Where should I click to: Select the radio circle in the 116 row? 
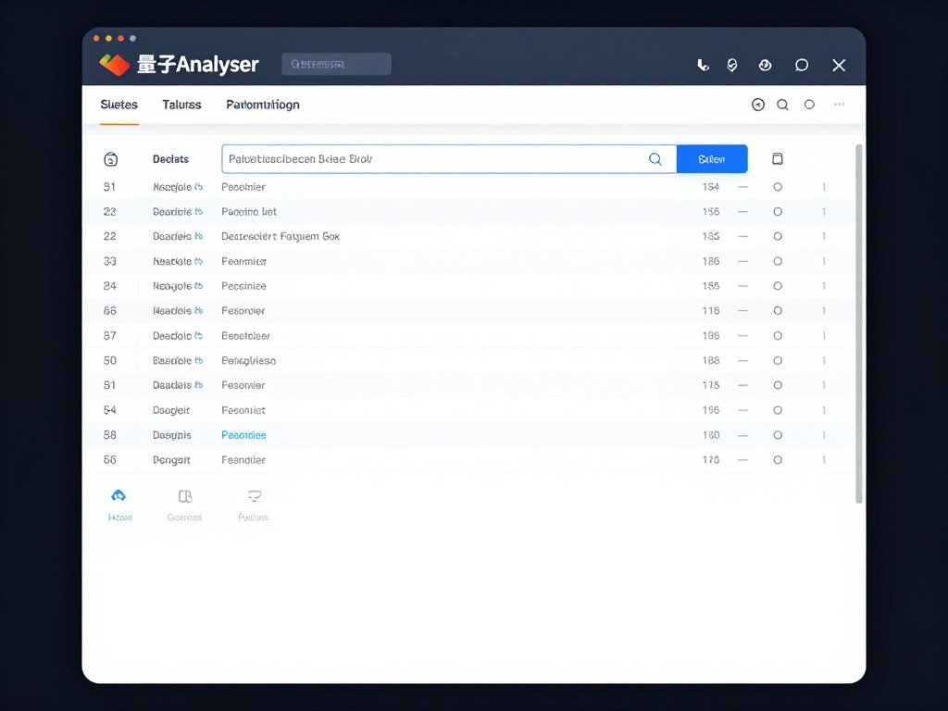click(x=778, y=311)
